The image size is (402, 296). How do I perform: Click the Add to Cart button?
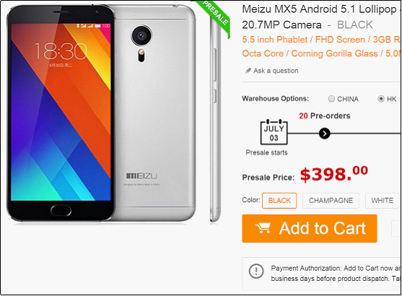310,228
